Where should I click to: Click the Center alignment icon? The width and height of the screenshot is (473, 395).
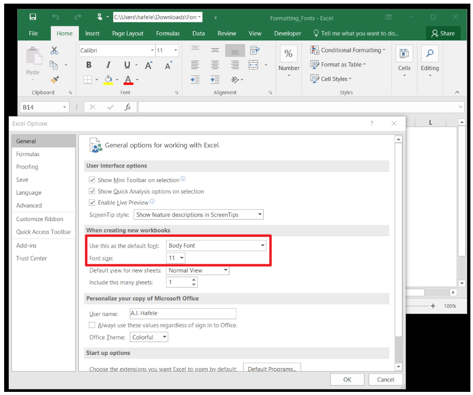click(215, 65)
